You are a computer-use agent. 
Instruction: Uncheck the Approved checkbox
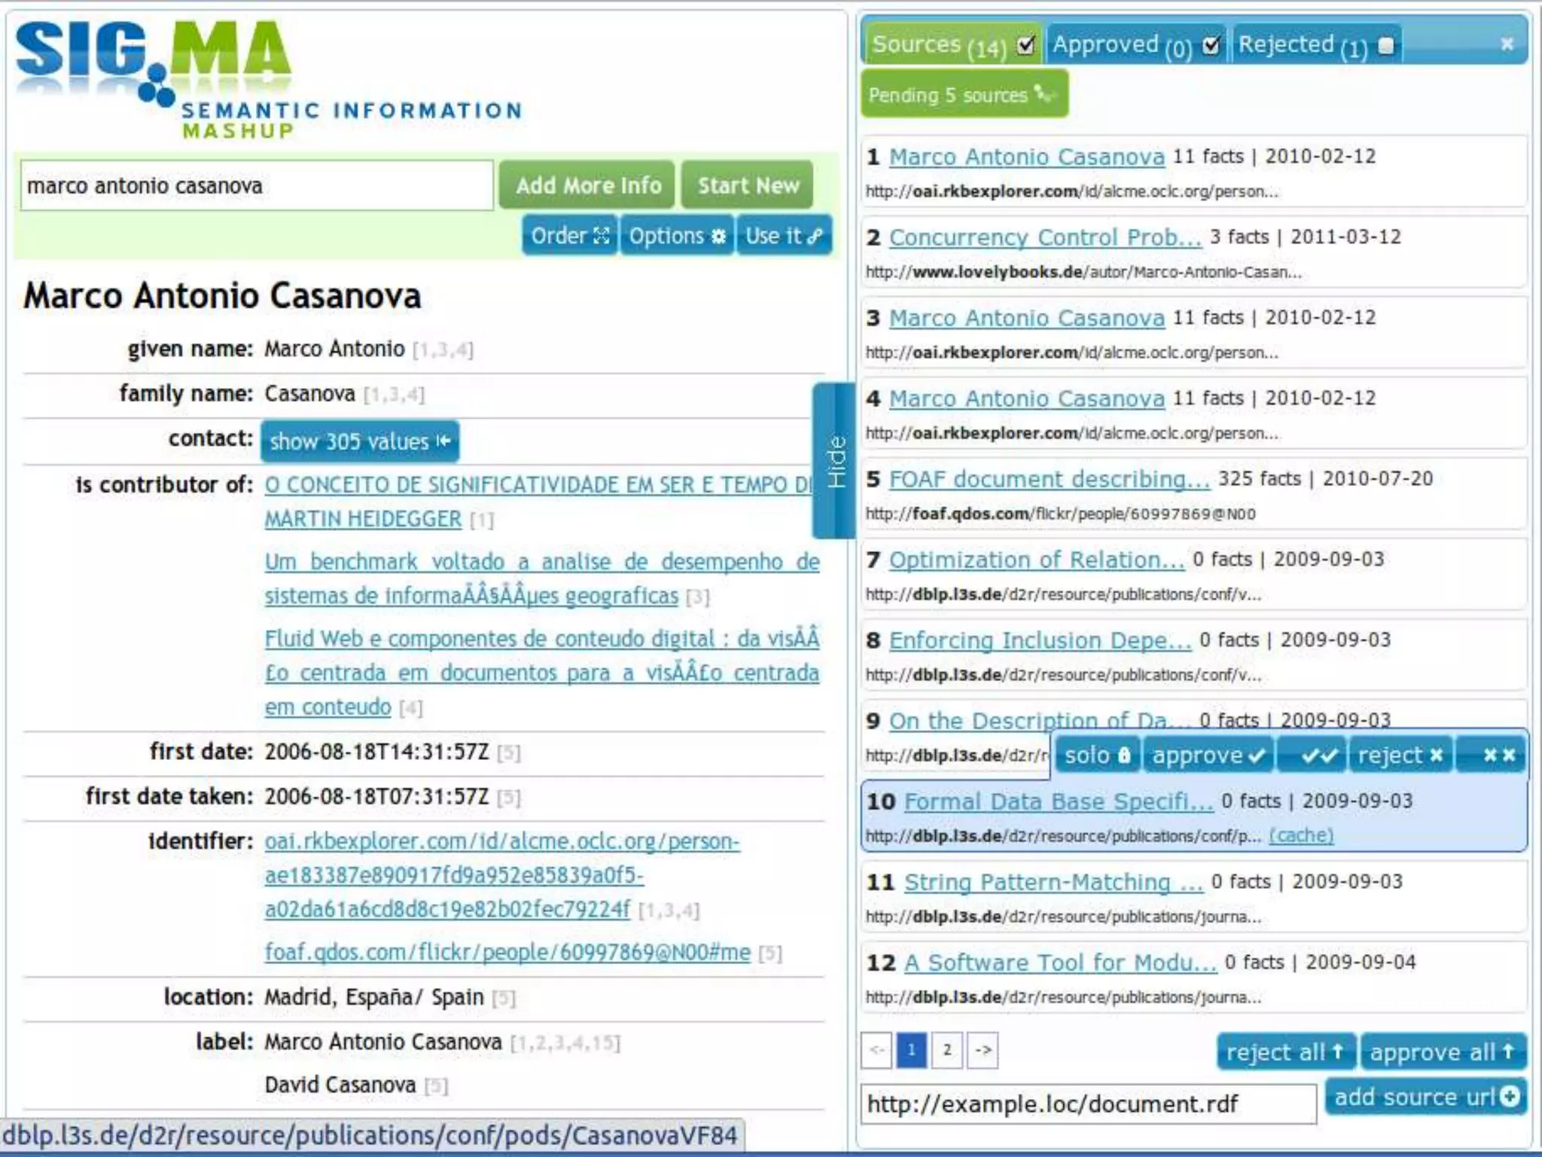click(x=1211, y=45)
